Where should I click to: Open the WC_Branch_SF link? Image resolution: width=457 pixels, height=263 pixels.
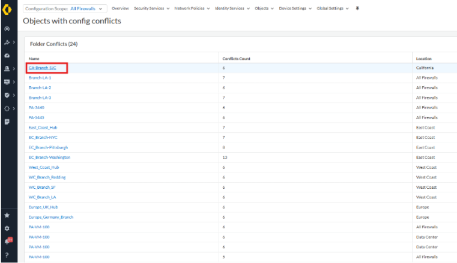coord(42,188)
